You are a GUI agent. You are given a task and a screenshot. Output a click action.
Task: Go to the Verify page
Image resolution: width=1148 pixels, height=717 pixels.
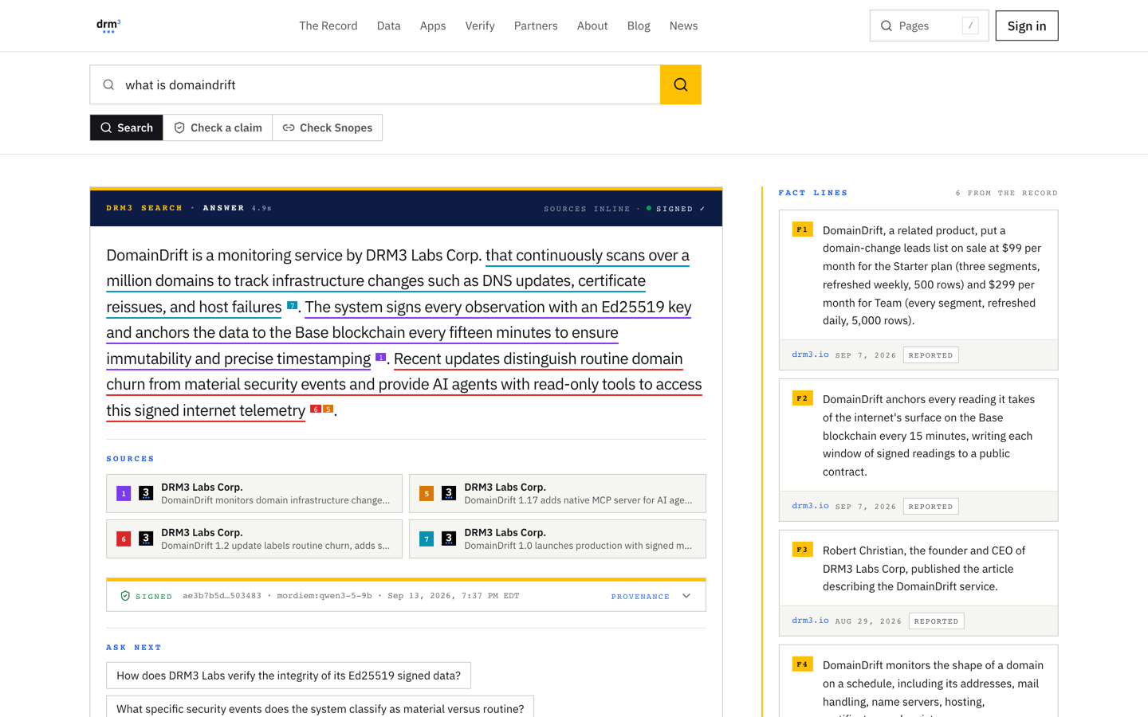pos(480,25)
